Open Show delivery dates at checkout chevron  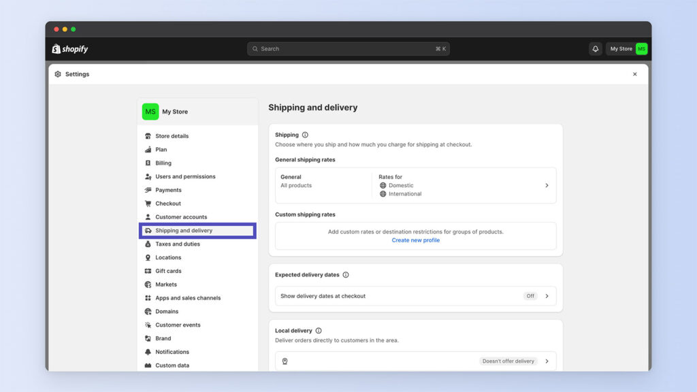click(x=547, y=296)
